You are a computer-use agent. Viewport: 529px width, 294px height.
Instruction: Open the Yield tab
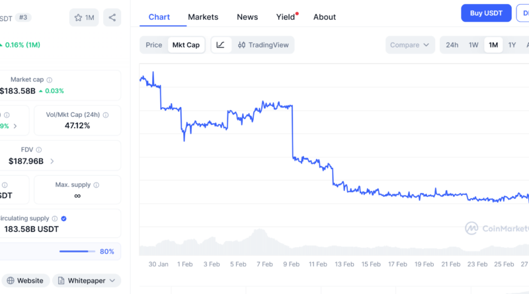[286, 17]
